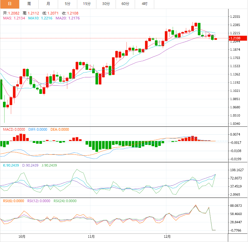This screenshot has height=242, width=249.
Task: Click the 11月 date marker on time axis
Action: [91, 236]
